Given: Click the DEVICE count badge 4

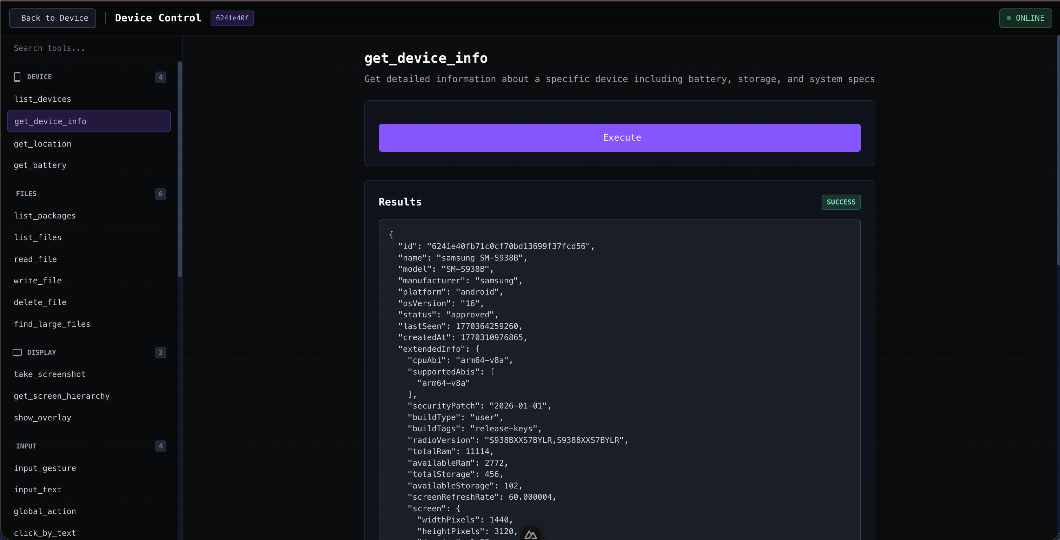Looking at the screenshot, I should point(160,77).
